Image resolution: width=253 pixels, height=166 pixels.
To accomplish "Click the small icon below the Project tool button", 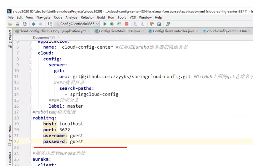I will point(10,46).
